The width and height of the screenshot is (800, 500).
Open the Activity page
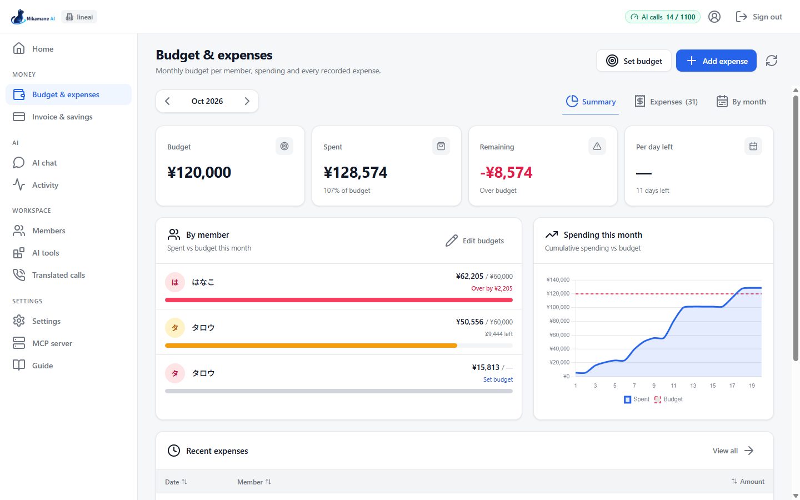tap(68, 185)
